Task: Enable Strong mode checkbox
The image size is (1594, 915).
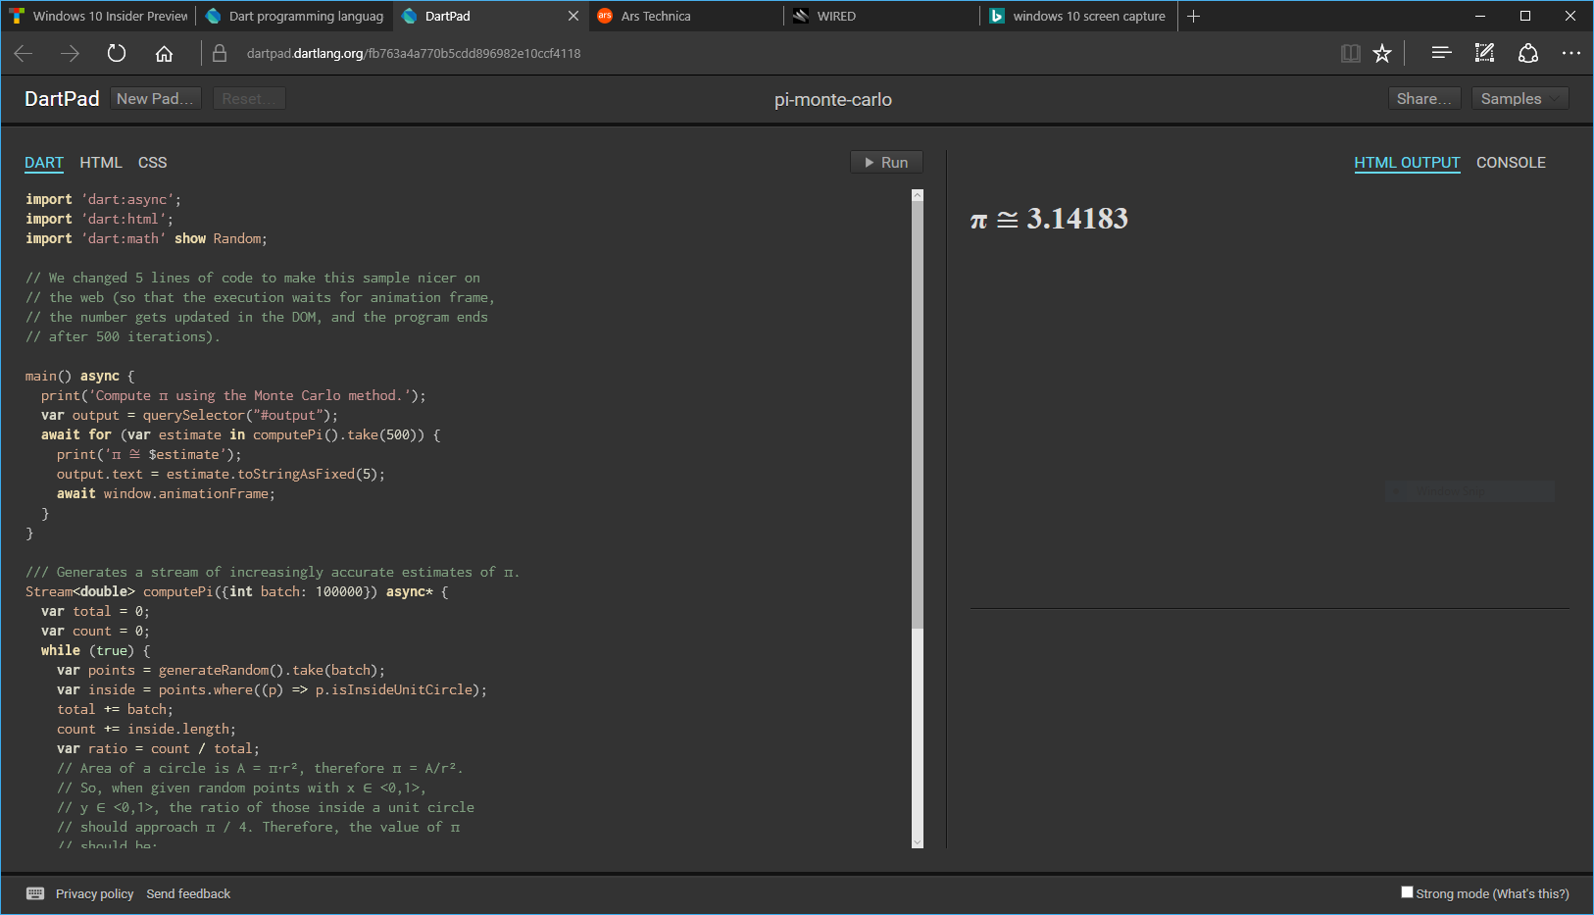Action: tap(1408, 892)
